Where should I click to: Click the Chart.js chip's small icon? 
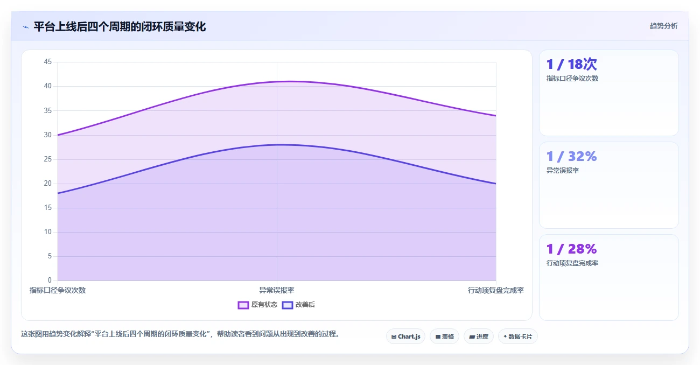(394, 336)
